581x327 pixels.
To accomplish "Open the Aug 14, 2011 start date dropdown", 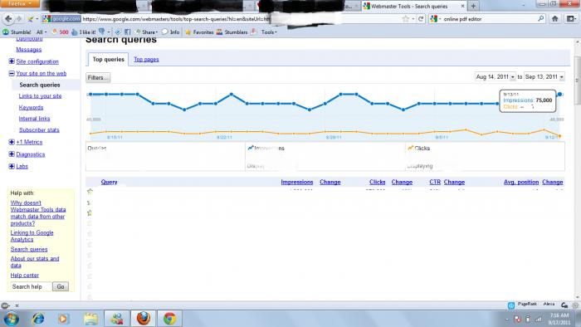I will click(495, 76).
